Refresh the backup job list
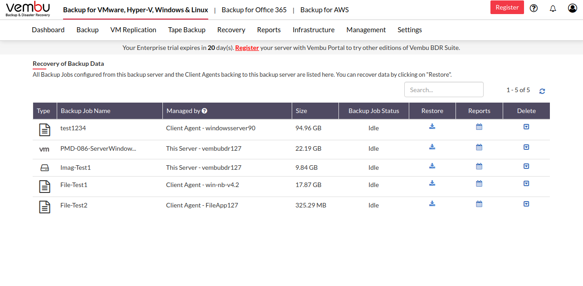 coord(542,91)
